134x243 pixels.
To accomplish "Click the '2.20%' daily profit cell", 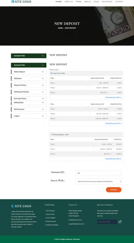I will coord(116,83).
